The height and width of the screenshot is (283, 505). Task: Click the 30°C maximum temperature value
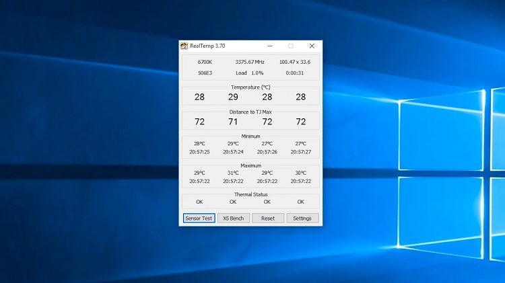301,173
